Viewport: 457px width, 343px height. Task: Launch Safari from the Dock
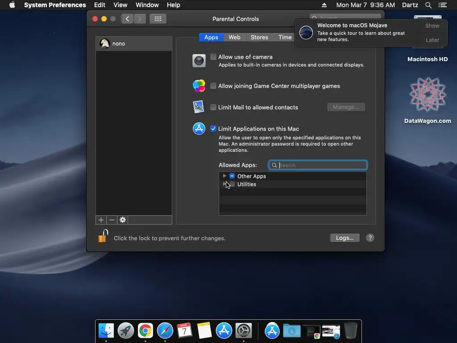pyautogui.click(x=165, y=331)
